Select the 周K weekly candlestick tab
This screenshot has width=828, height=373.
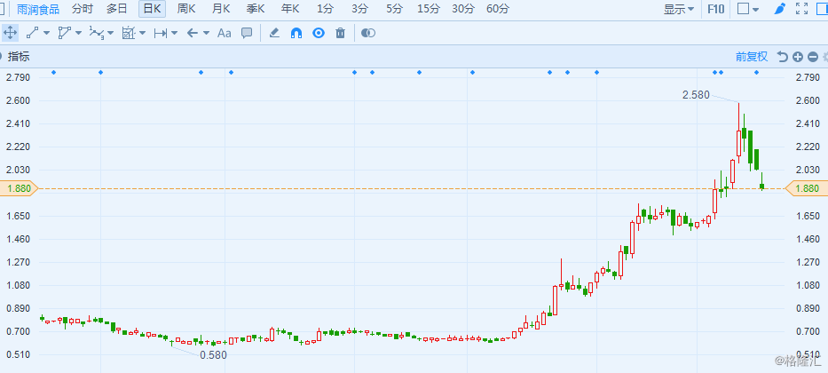(186, 9)
